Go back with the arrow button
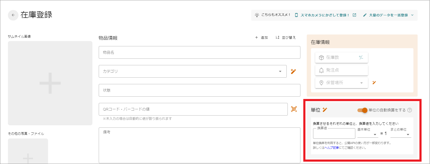The image size is (430, 164). pos(13,15)
